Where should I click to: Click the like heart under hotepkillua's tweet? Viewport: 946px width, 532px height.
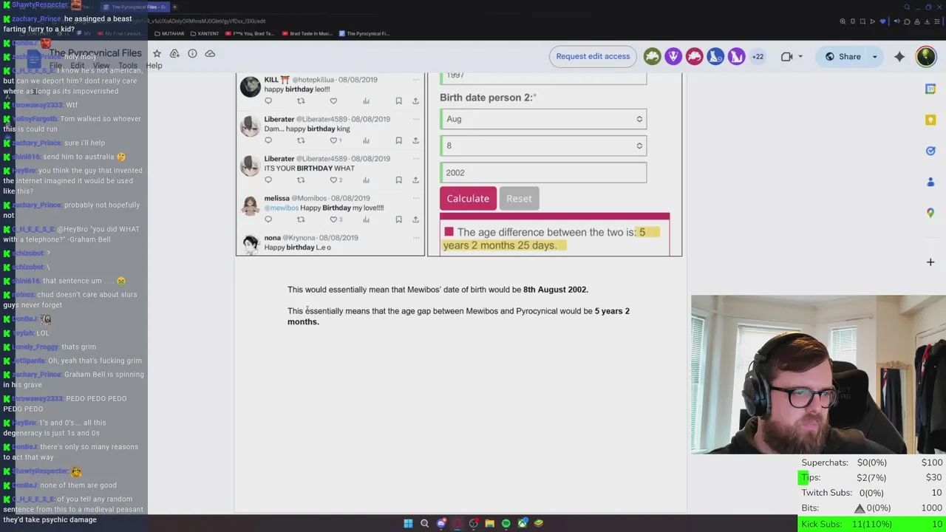(x=333, y=101)
